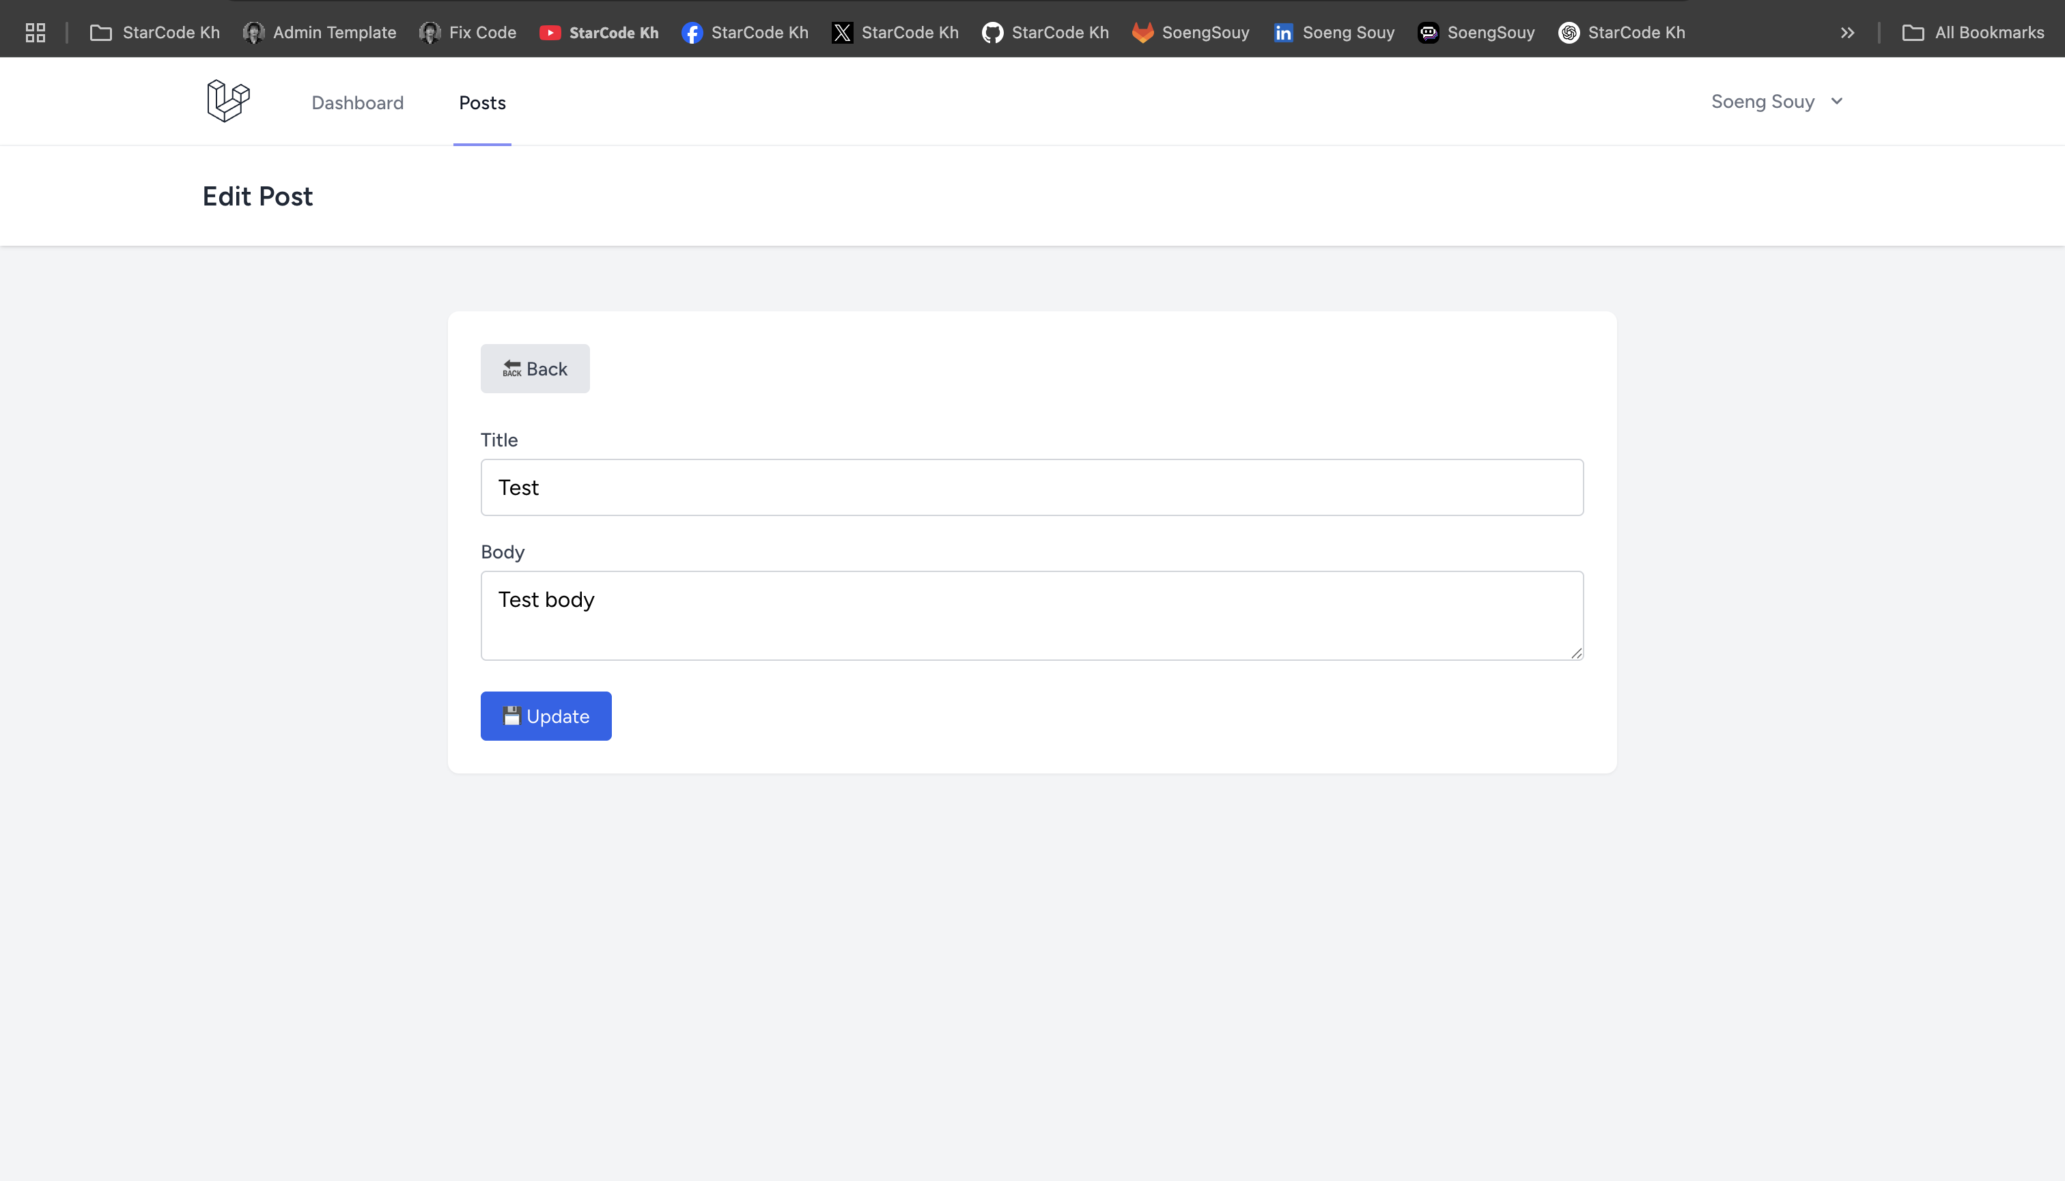Open the bookmarks apps grid icon
The width and height of the screenshot is (2065, 1181).
35,33
